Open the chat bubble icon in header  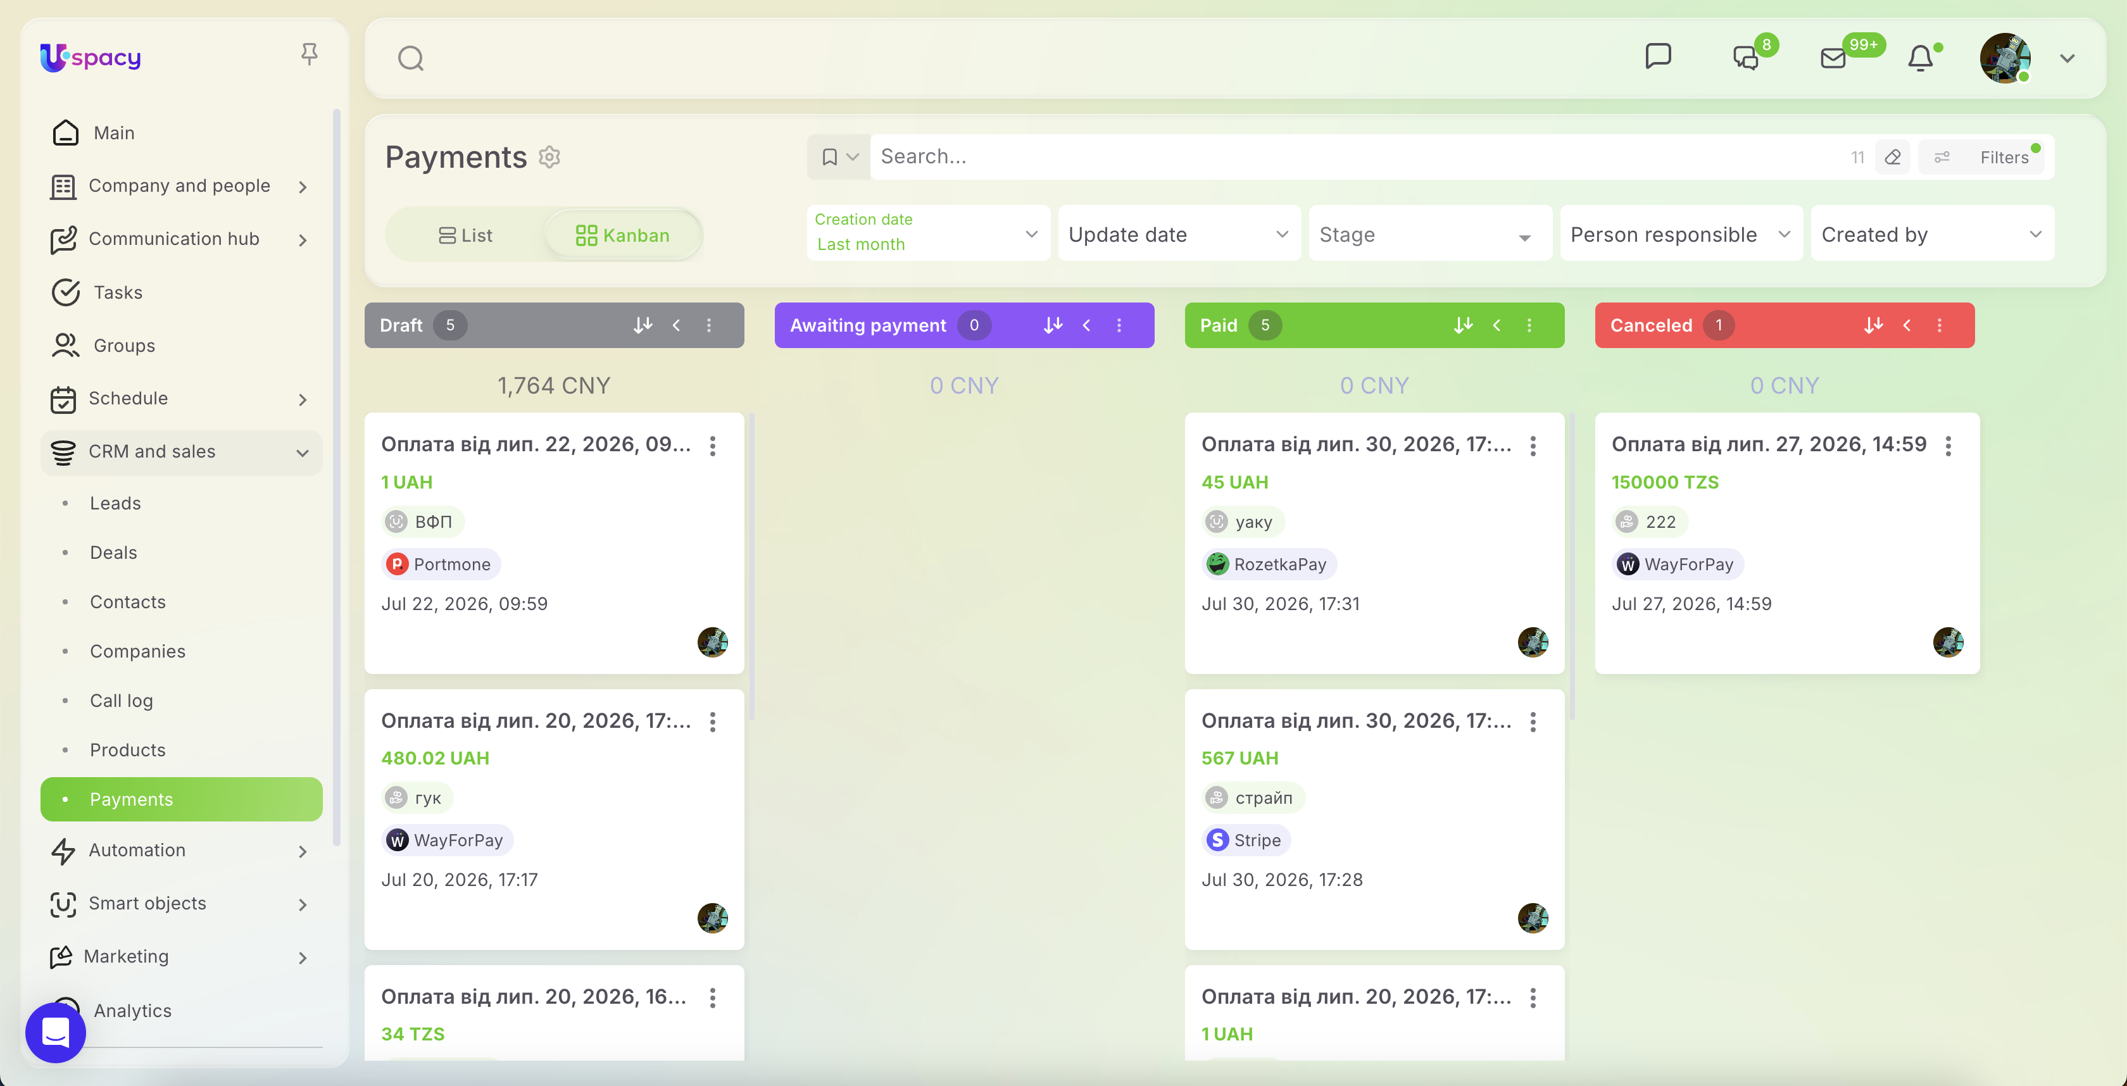tap(1658, 57)
